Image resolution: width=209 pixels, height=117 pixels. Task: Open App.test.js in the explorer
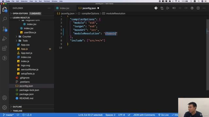(x=26, y=53)
